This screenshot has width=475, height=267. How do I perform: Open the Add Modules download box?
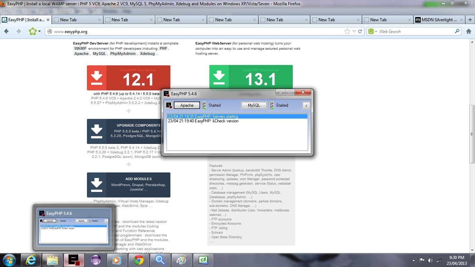[x=129, y=185]
